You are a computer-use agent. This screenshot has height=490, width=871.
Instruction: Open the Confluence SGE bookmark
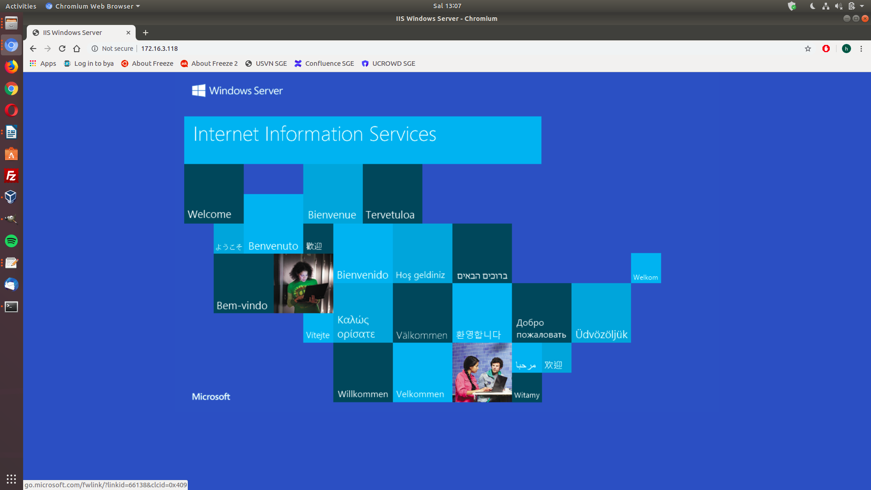coord(324,64)
